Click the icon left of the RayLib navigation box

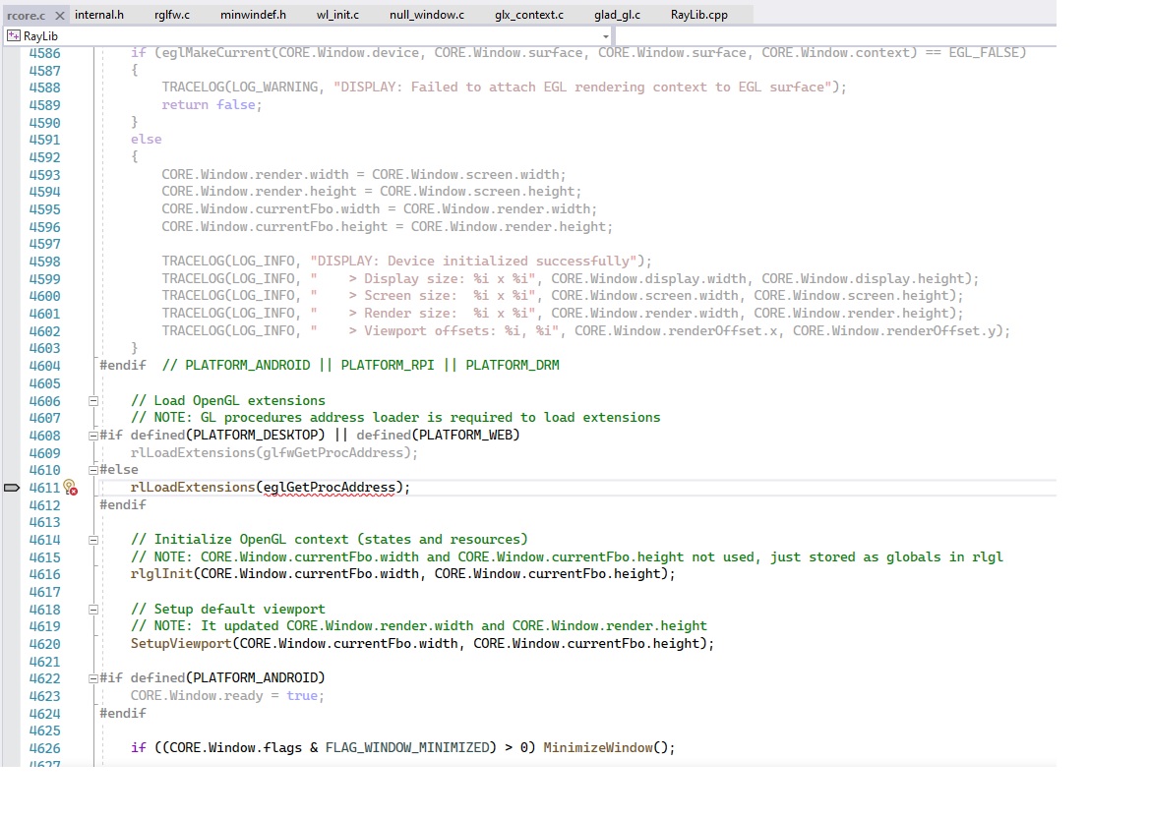pyautogui.click(x=15, y=34)
